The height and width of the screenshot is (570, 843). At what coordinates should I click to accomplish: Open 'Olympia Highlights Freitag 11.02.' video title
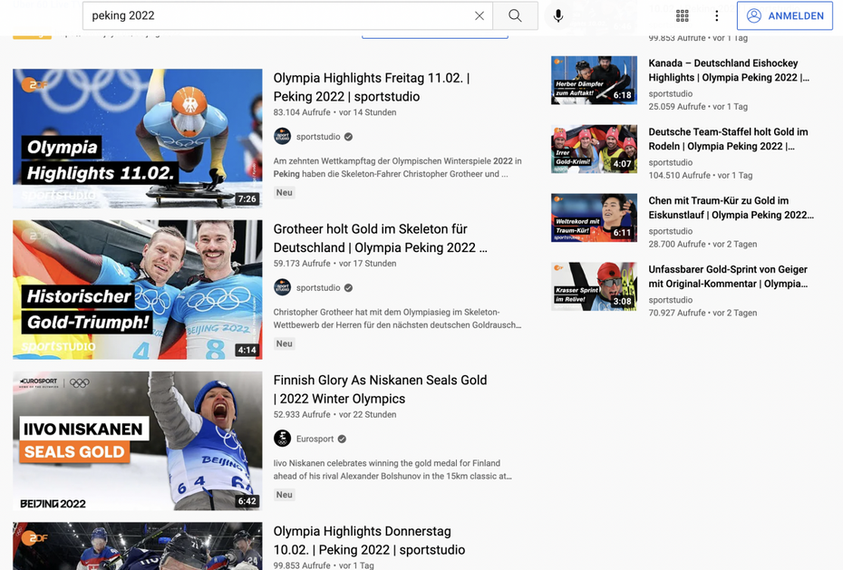point(372,87)
